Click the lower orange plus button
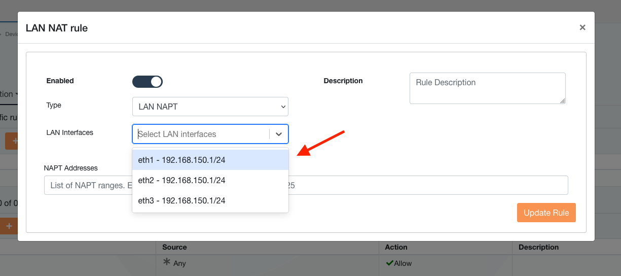 point(9,226)
